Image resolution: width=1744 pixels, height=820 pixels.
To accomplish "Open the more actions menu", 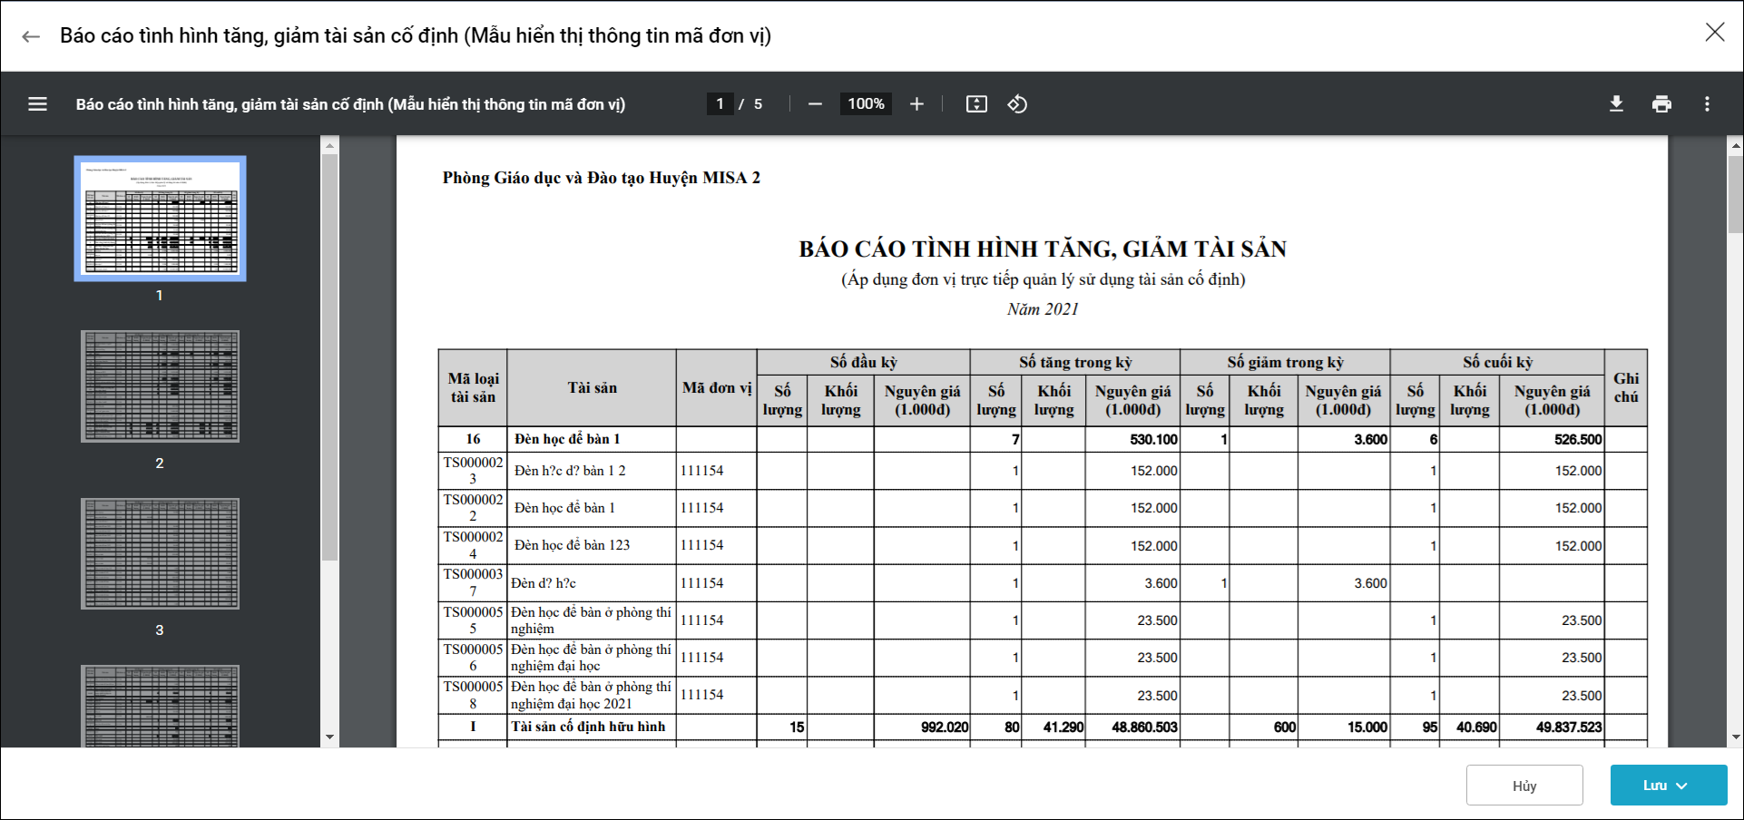I will point(1707,104).
